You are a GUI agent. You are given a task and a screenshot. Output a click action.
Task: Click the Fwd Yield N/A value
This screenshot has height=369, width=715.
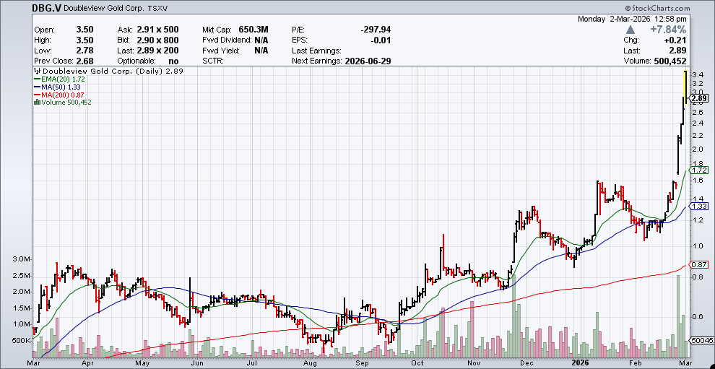coord(261,51)
